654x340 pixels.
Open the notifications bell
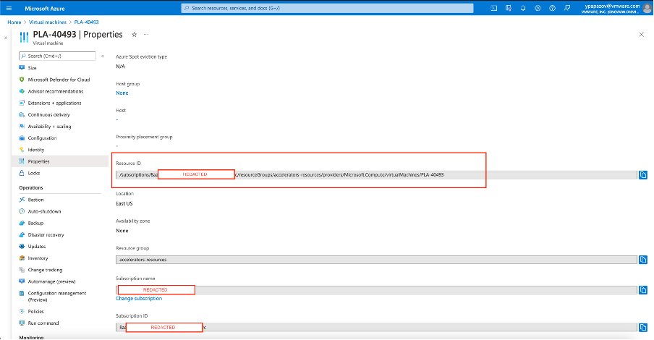523,8
